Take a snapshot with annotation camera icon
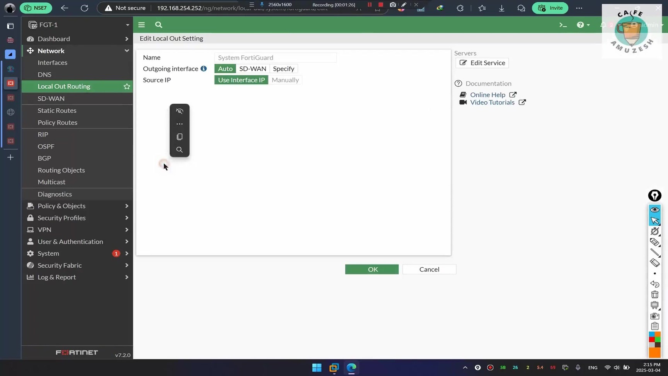668x376 pixels. [x=654, y=316]
